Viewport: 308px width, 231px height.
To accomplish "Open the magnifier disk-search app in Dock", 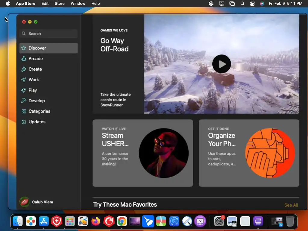I will coord(187,221).
